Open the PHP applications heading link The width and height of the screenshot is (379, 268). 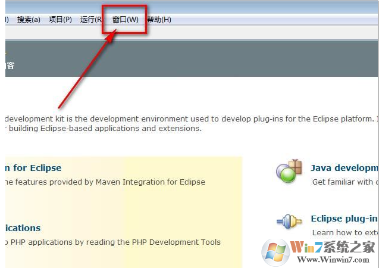23,228
